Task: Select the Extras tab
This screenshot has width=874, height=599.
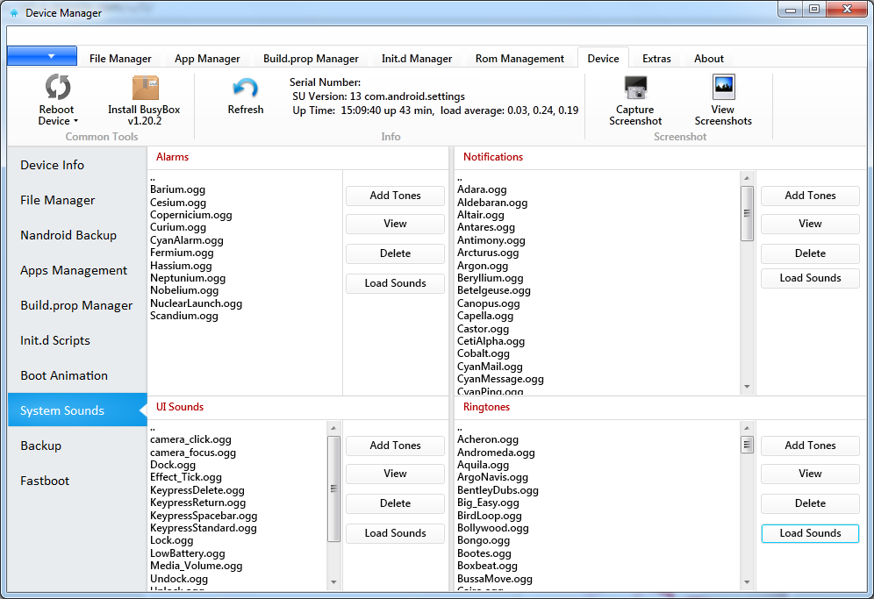Action: coord(656,59)
